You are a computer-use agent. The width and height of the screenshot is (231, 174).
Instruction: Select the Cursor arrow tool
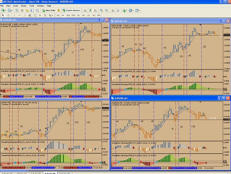(x=3, y=15)
